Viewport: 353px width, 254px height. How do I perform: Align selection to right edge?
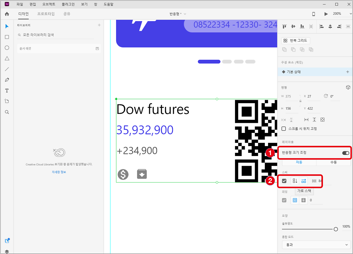pos(339,26)
